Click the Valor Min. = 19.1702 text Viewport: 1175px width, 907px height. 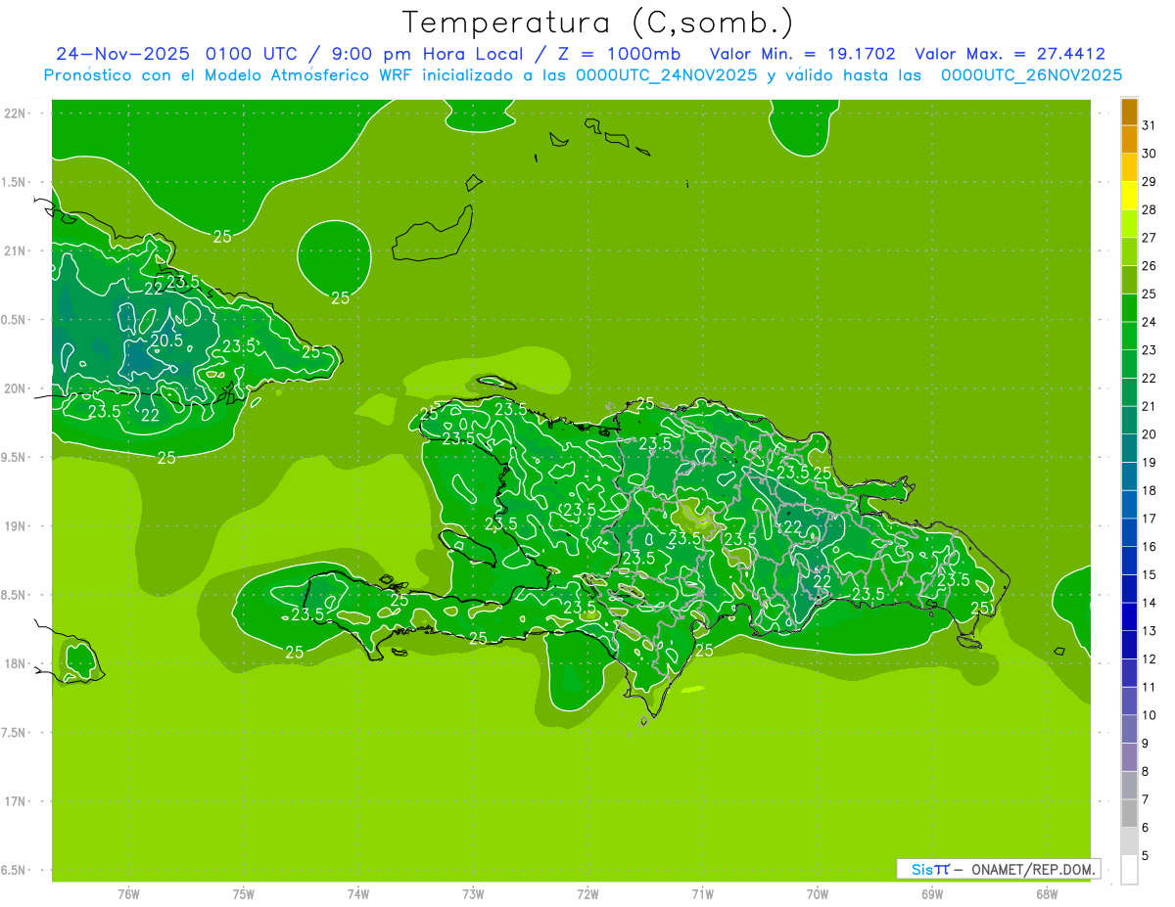click(x=802, y=54)
